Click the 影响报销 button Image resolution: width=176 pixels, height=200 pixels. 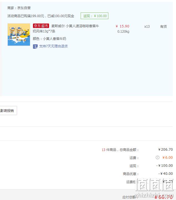(x=8, y=111)
